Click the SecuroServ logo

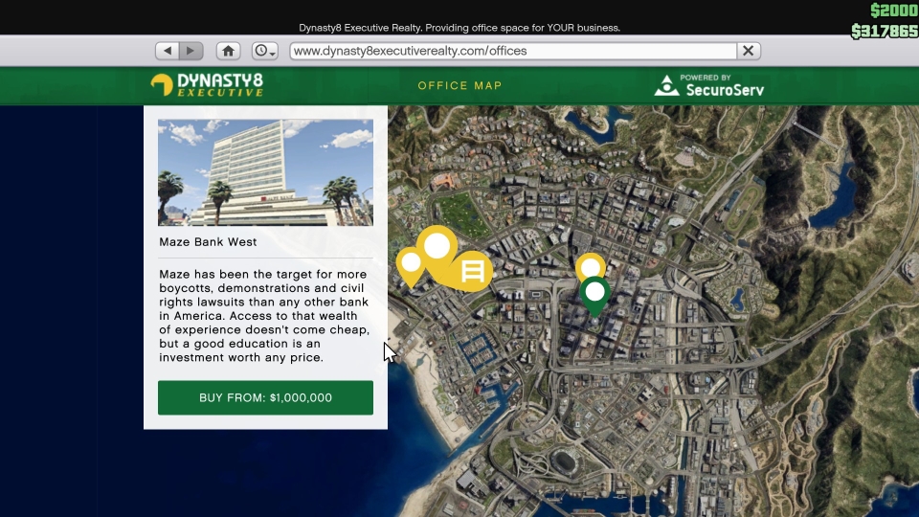pos(709,85)
